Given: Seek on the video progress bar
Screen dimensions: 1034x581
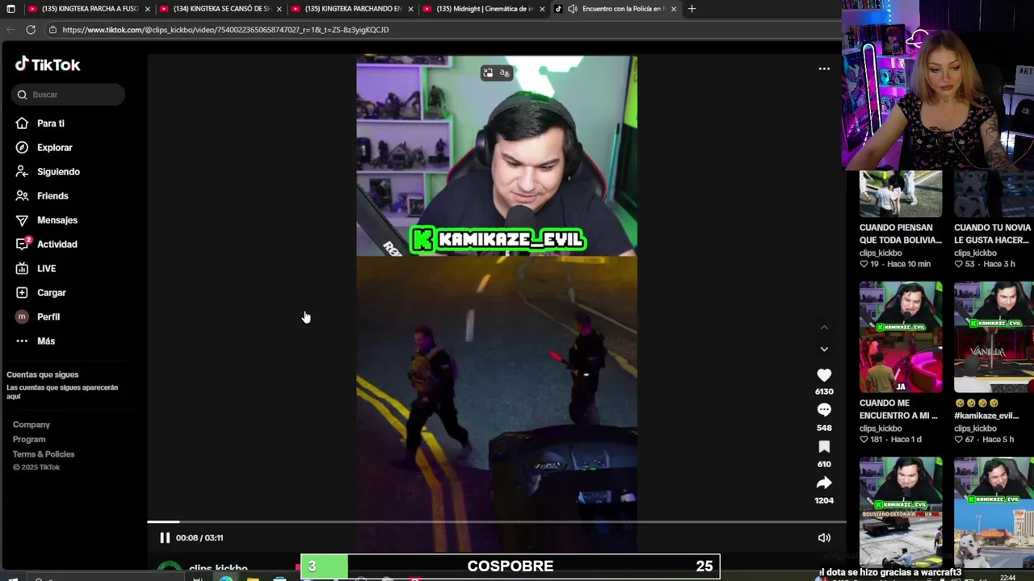Looking at the screenshot, I should click(x=496, y=522).
